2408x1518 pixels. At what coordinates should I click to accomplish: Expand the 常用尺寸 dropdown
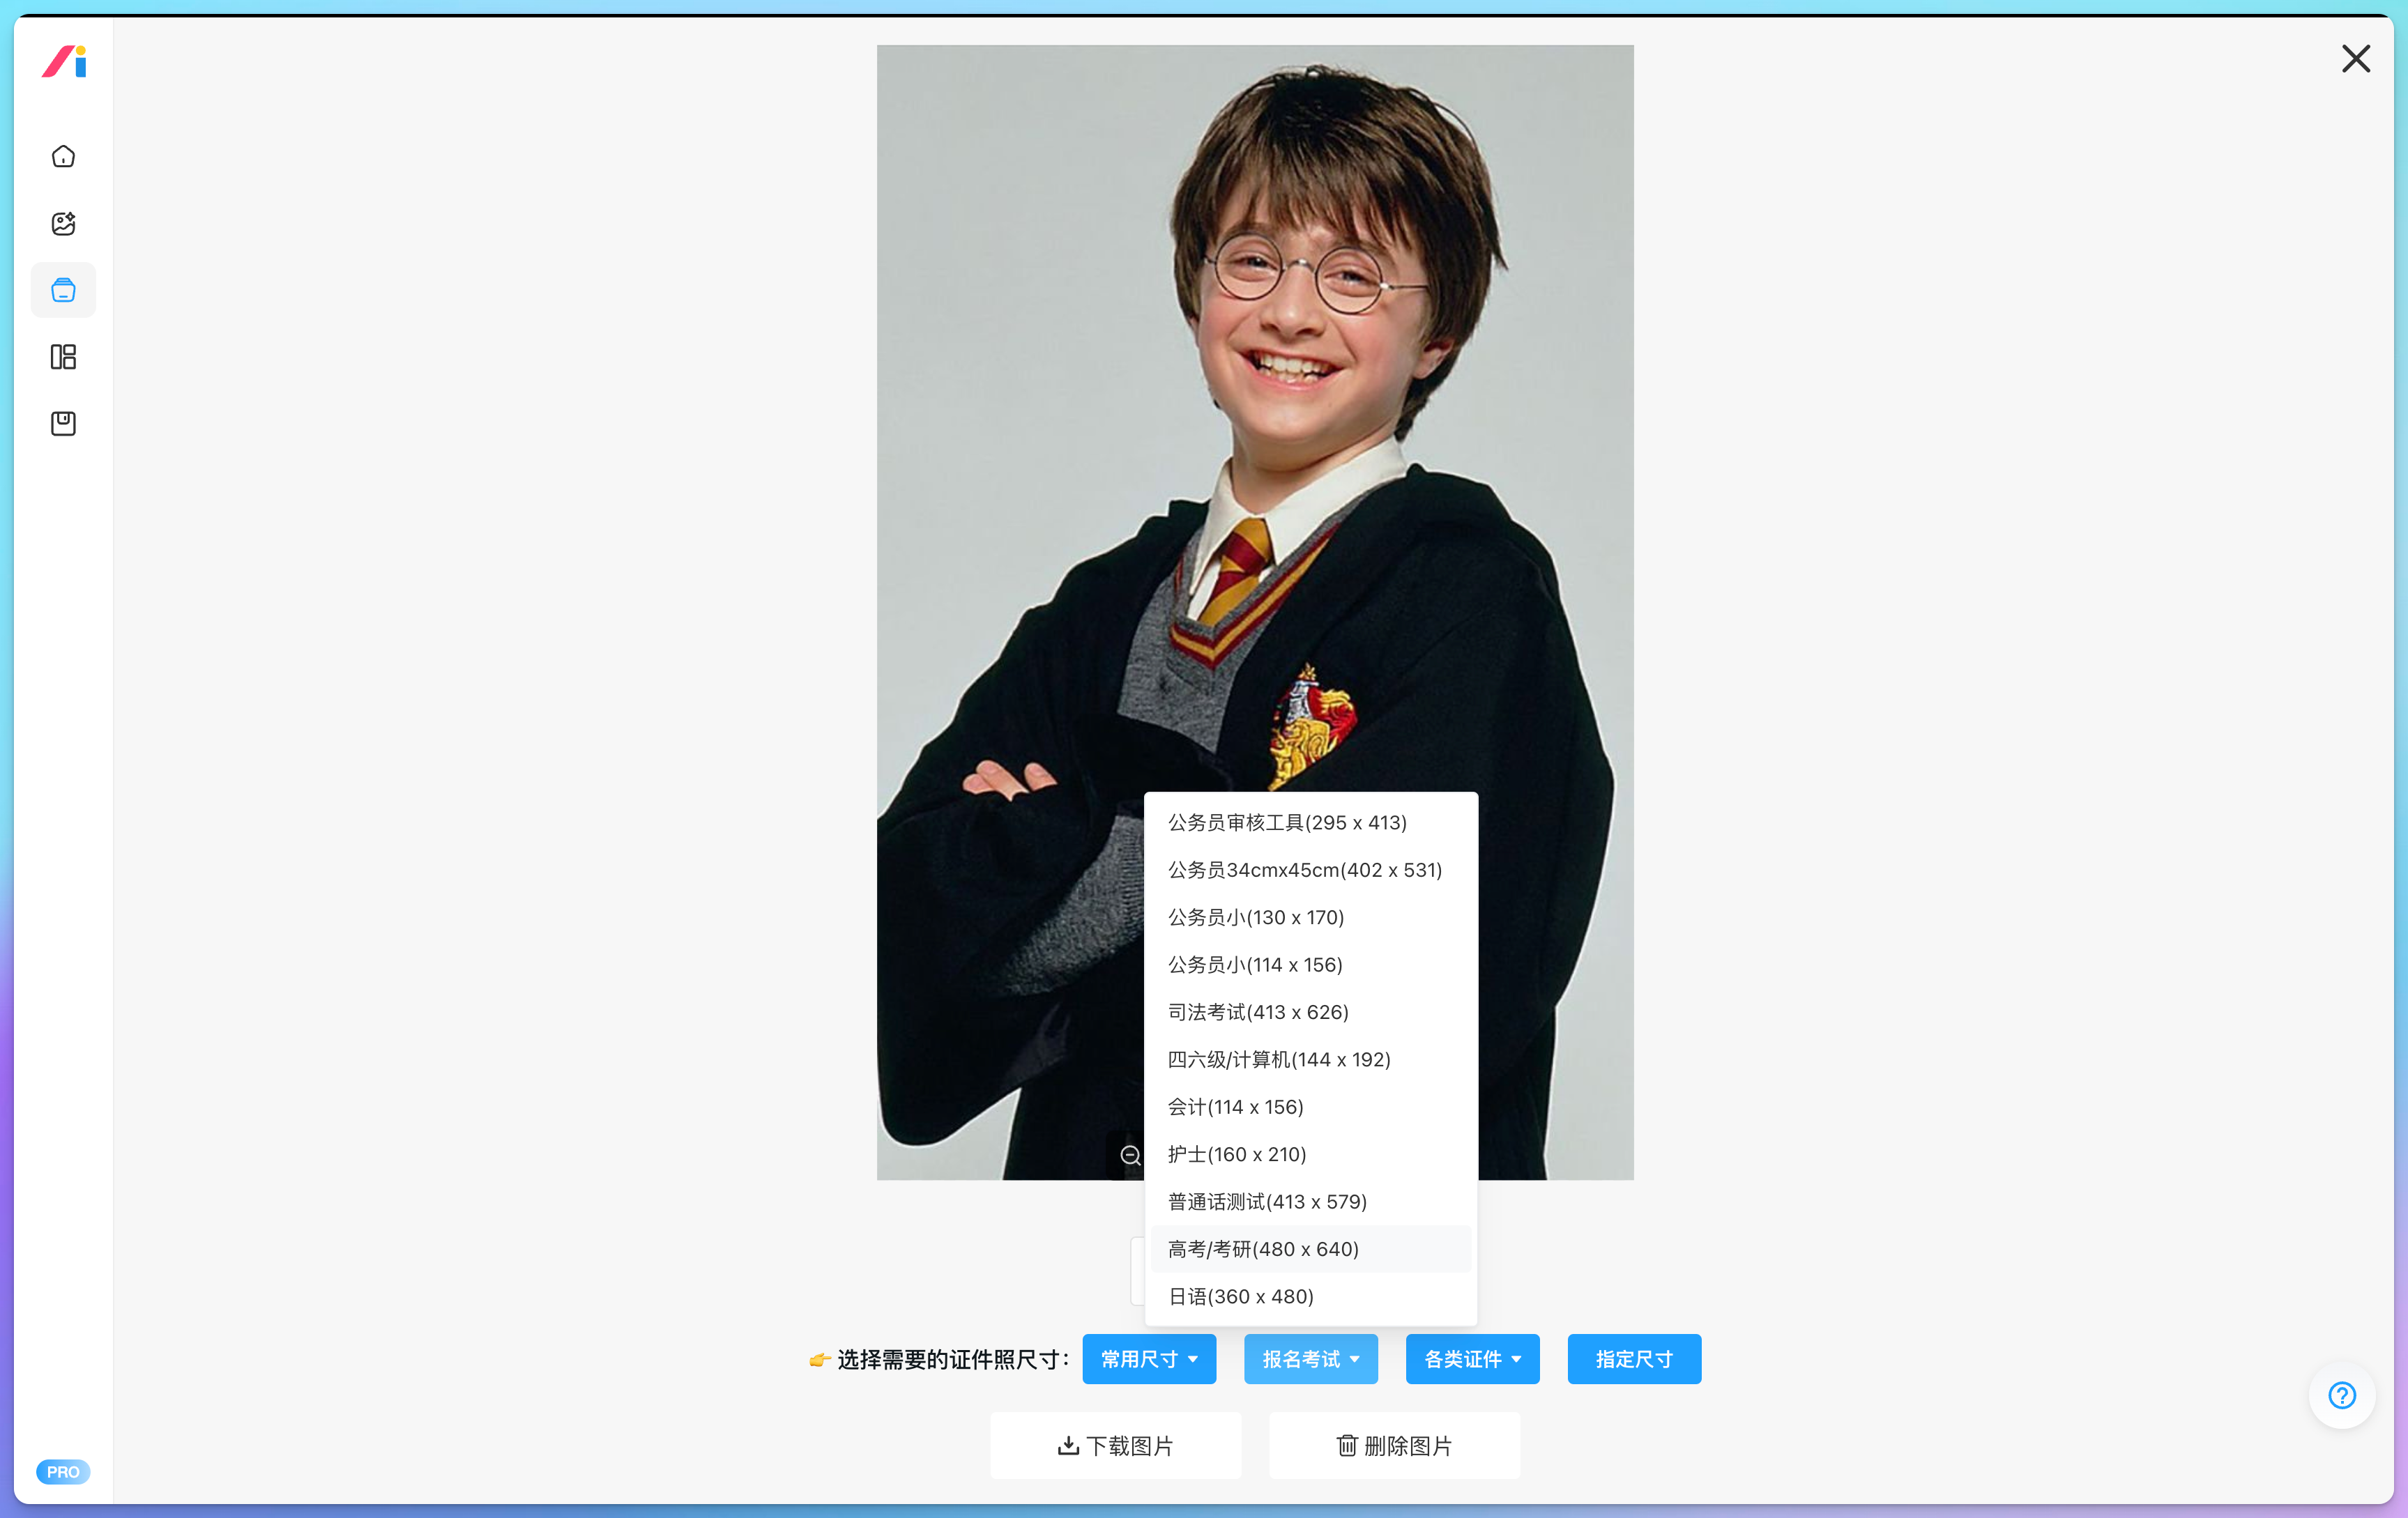pyautogui.click(x=1149, y=1358)
